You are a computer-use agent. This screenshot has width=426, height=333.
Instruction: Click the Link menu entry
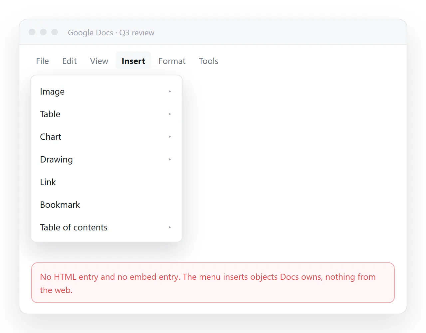click(x=106, y=182)
